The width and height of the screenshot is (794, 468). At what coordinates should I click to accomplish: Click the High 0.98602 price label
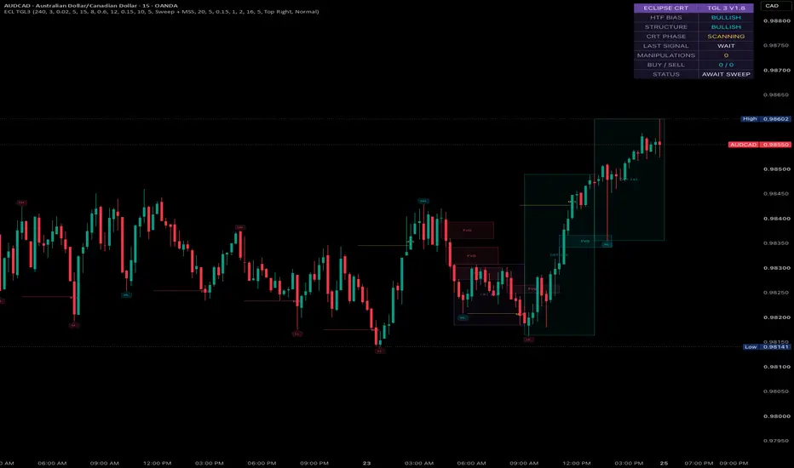[x=766, y=119]
